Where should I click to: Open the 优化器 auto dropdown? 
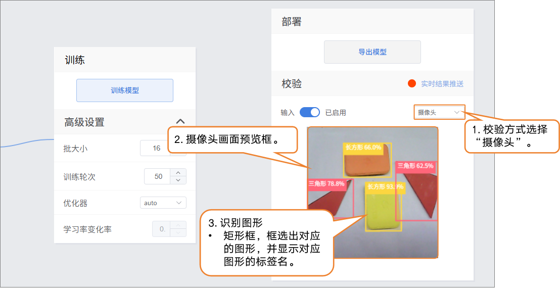[163, 203]
